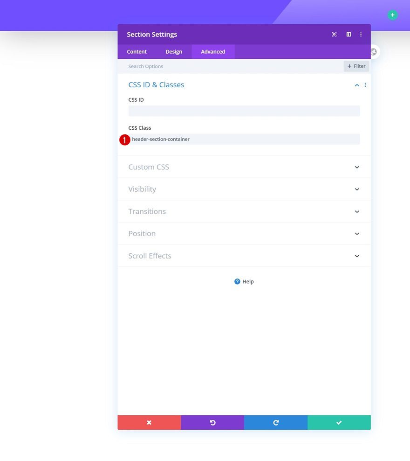Click the Filter button
The height and width of the screenshot is (461, 410).
pyautogui.click(x=356, y=66)
